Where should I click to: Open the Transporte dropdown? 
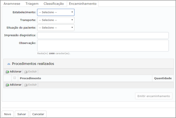[x=56, y=20]
